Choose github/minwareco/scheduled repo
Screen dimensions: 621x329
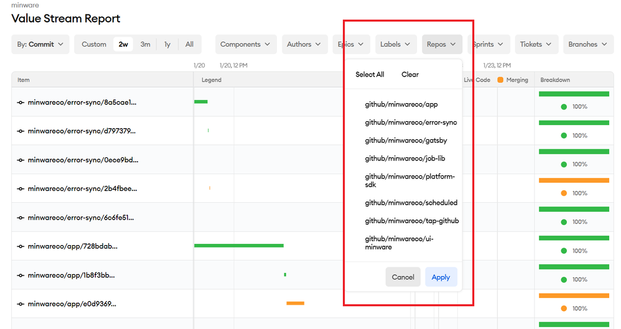(x=411, y=203)
